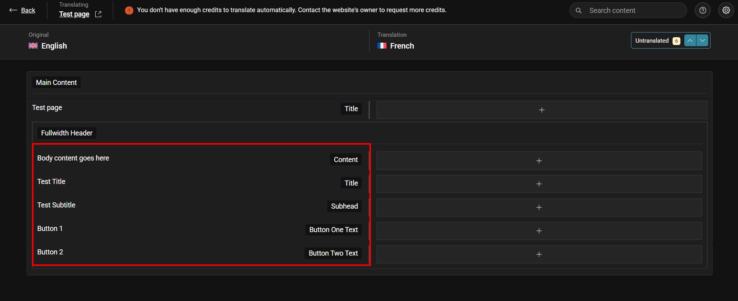Click the Main Content section label
The width and height of the screenshot is (738, 301).
tap(56, 83)
